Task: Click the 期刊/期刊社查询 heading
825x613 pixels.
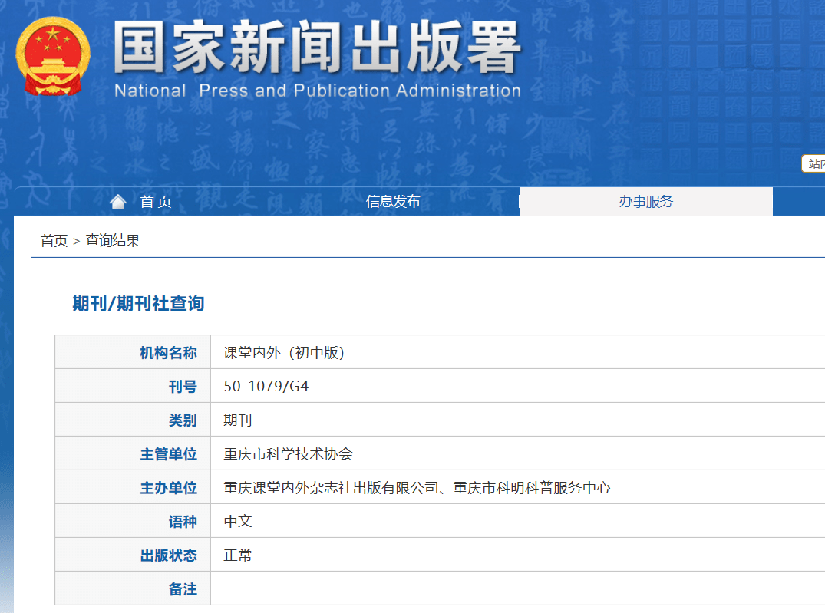Action: [x=138, y=304]
